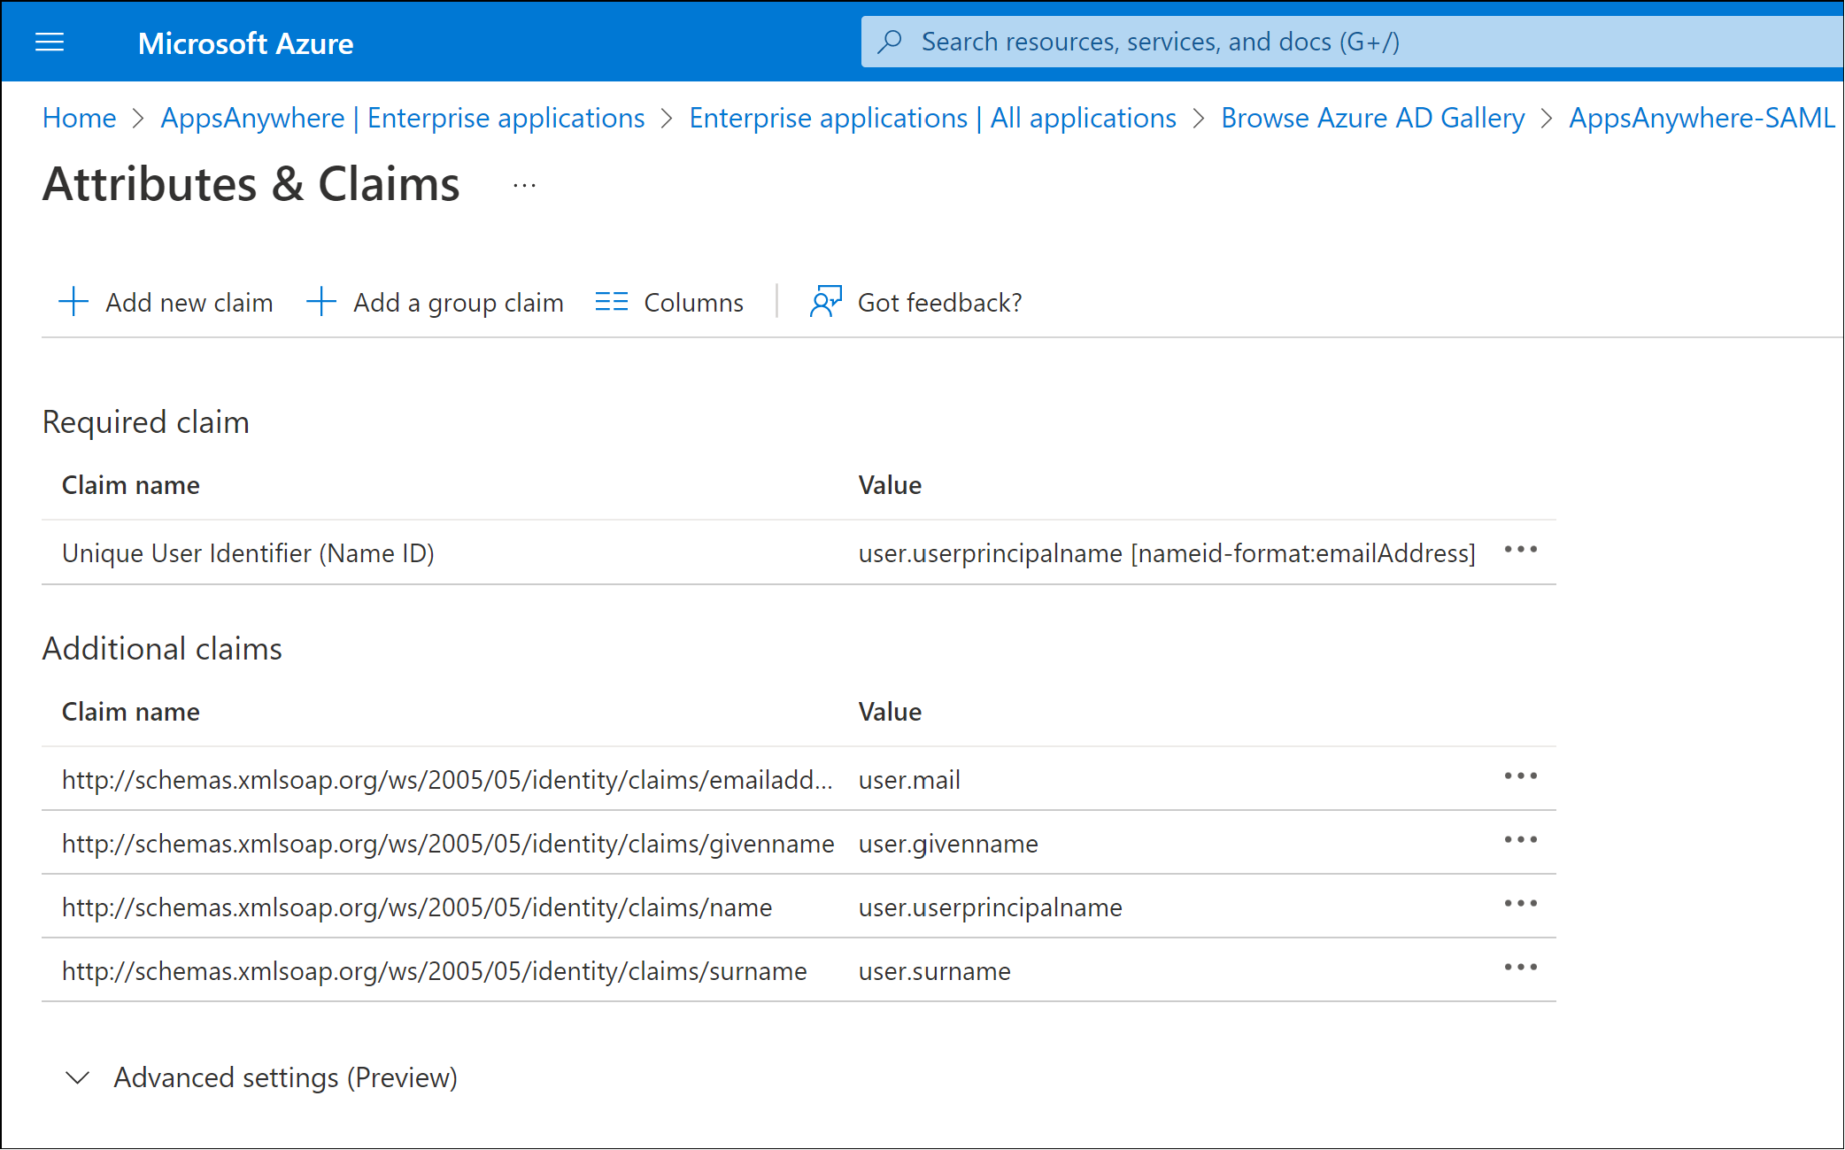
Task: Navigate to Home via breadcrumb
Action: pyautogui.click(x=79, y=118)
